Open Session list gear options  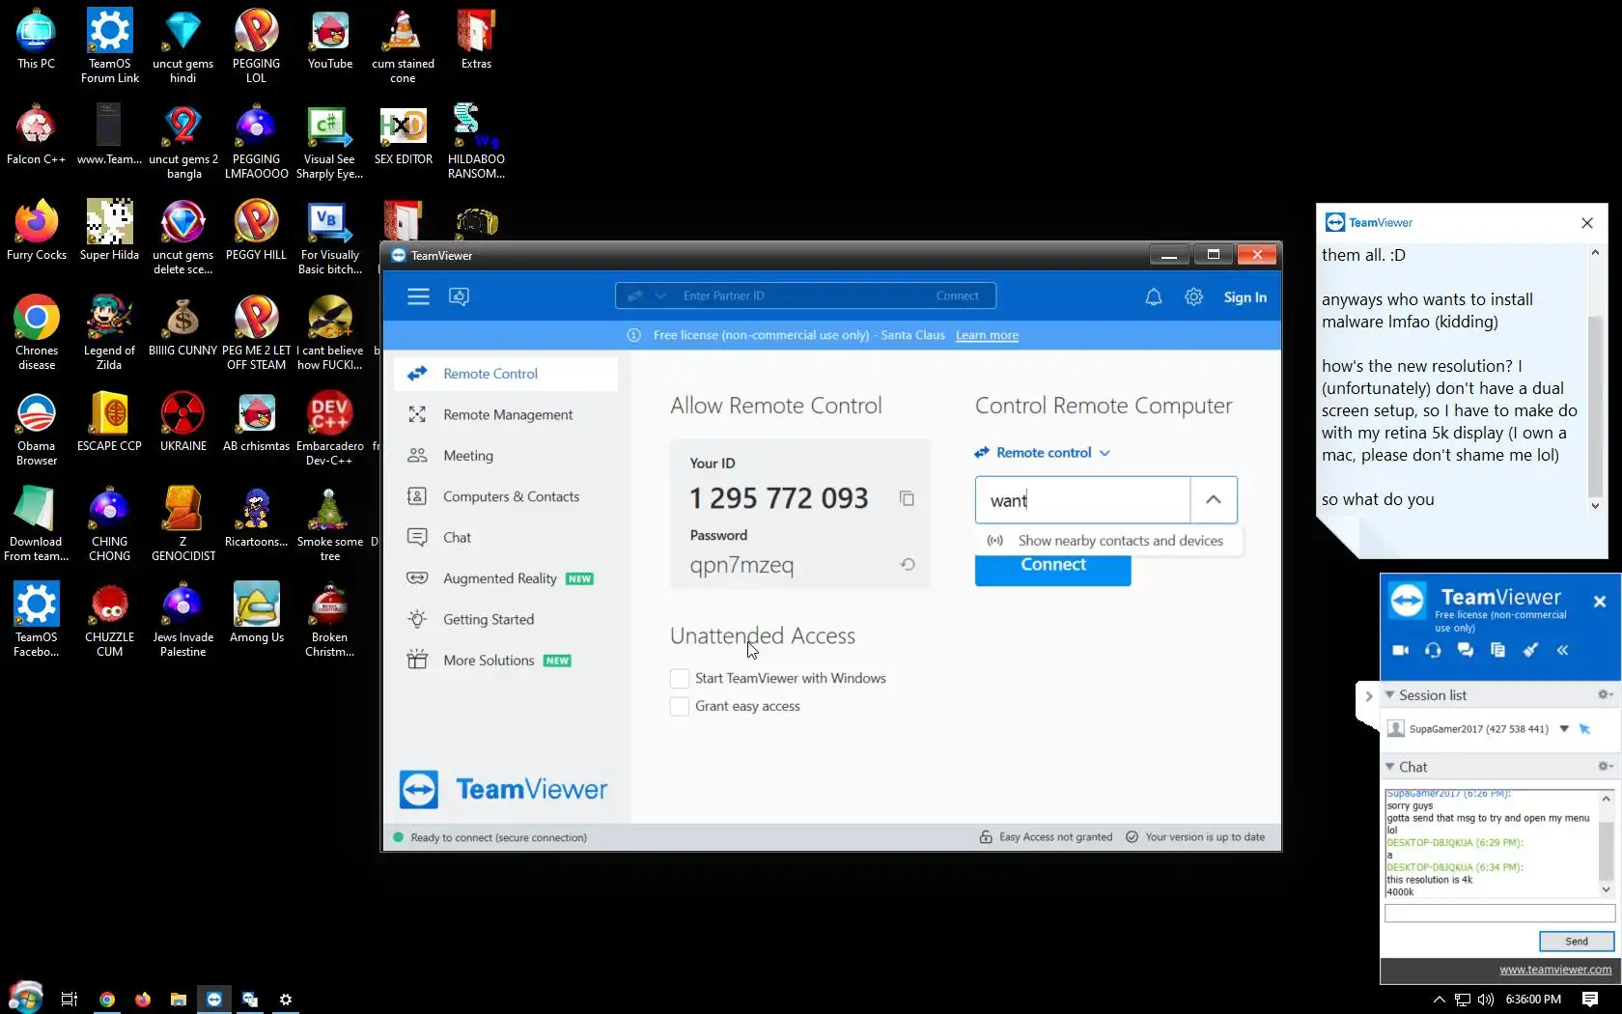(1604, 695)
